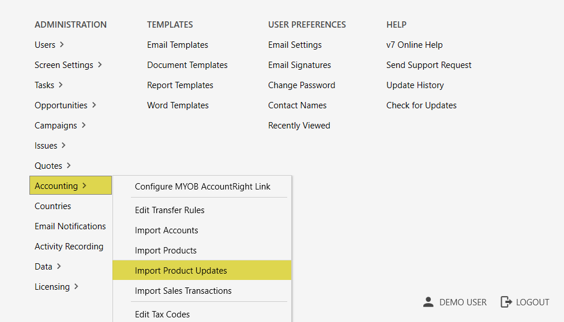Expand the Users submenu chevron
The image size is (564, 322).
point(62,44)
